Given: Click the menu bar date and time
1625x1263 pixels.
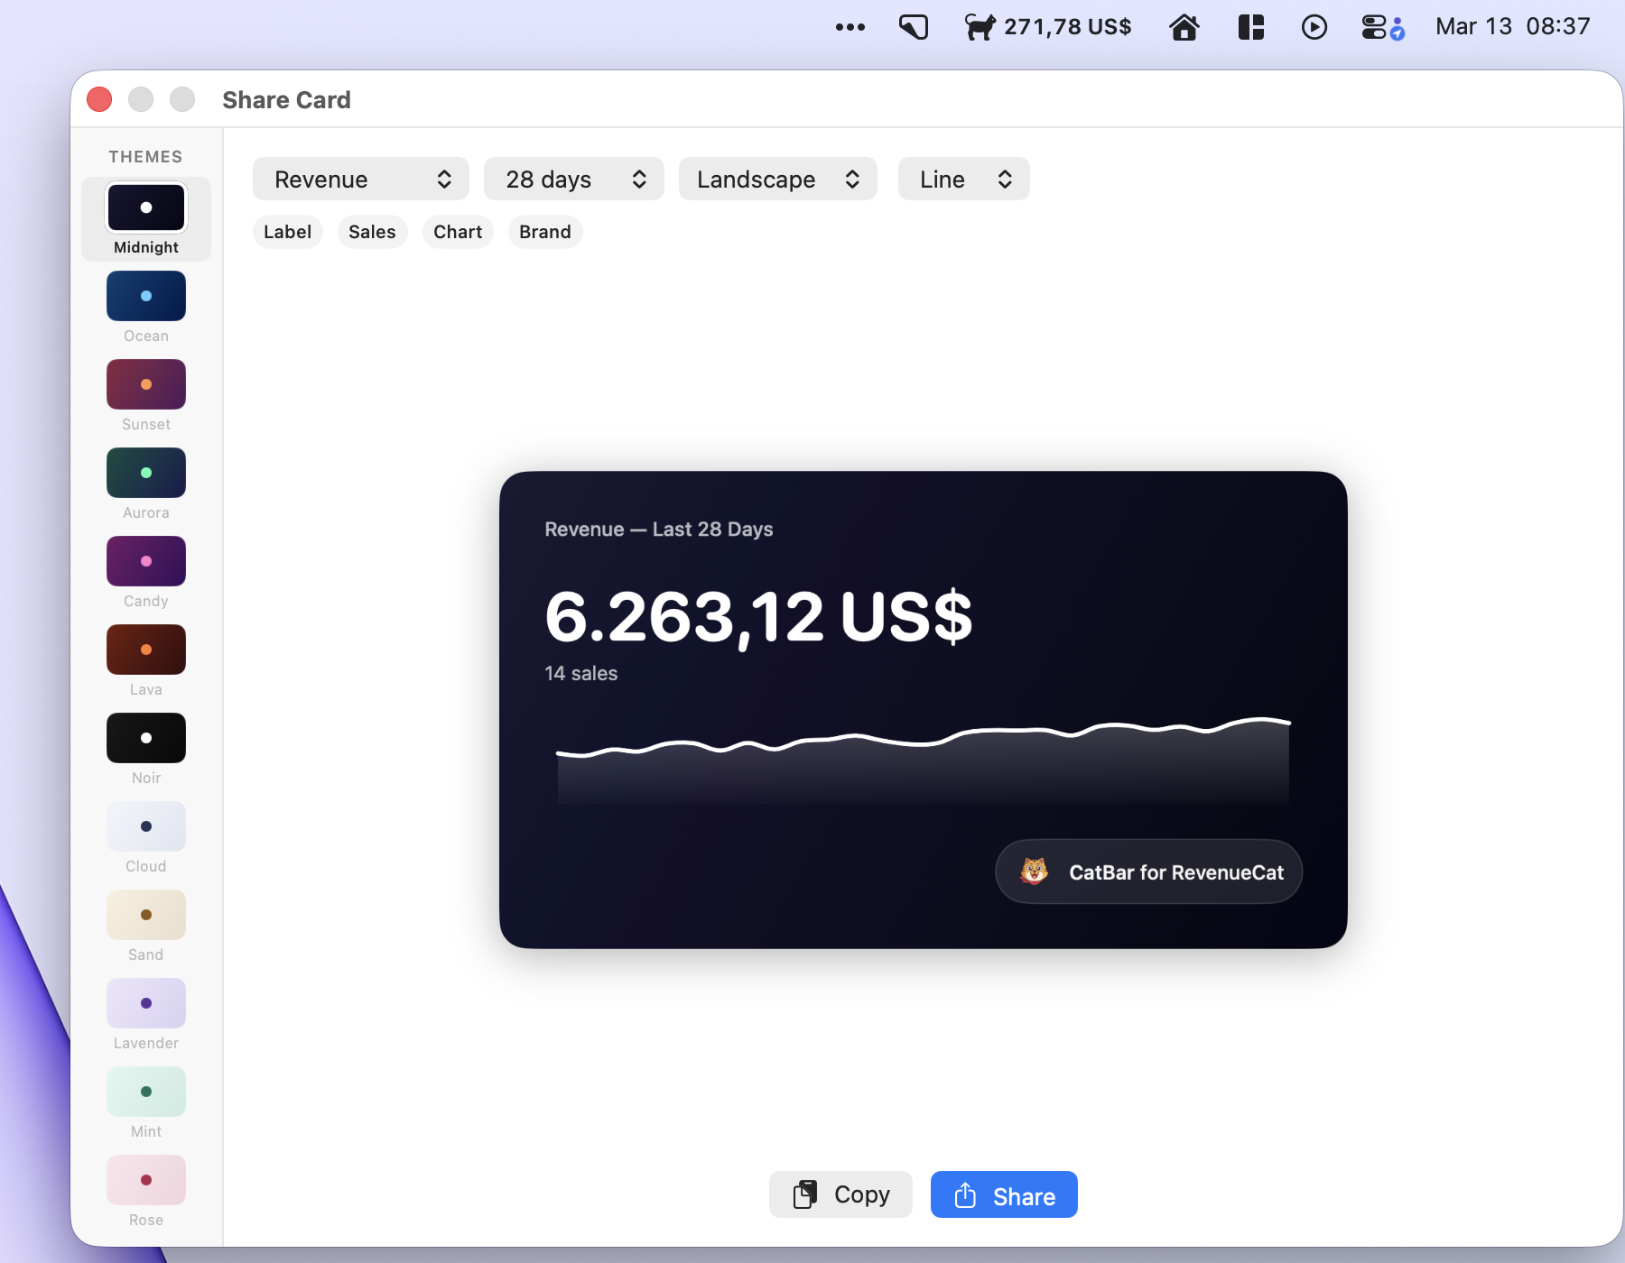Looking at the screenshot, I should 1512,27.
